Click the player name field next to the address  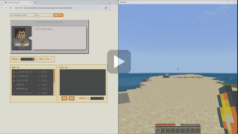pyautogui.click(x=43, y=15)
